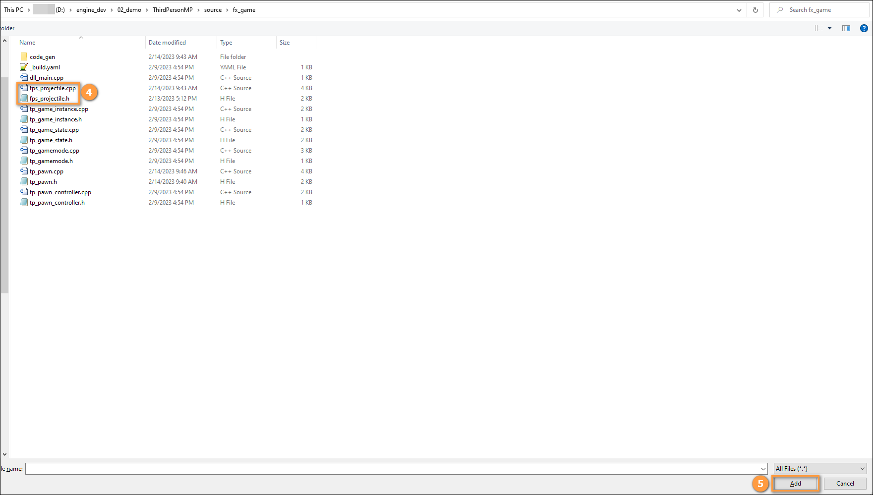873x495 pixels.
Task: Select the dll_main.cpp file name
Action: [x=47, y=78]
